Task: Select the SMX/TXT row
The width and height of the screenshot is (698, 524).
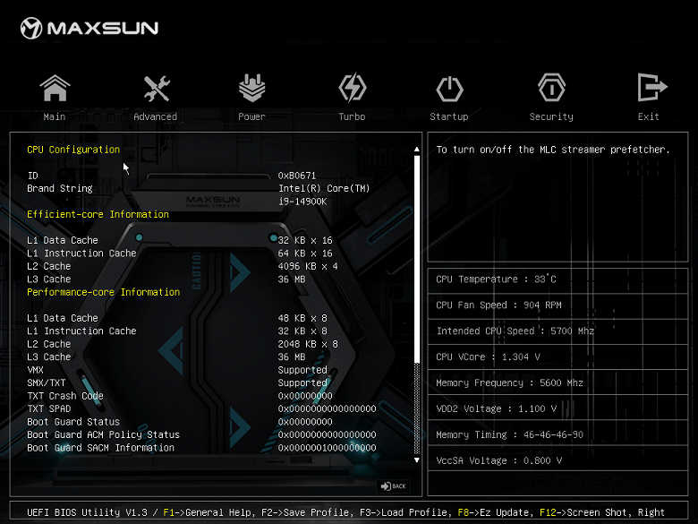Action: (177, 382)
